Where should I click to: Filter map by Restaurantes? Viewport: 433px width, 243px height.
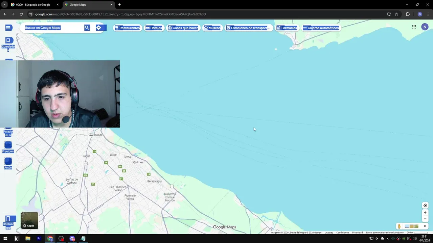pyautogui.click(x=127, y=28)
